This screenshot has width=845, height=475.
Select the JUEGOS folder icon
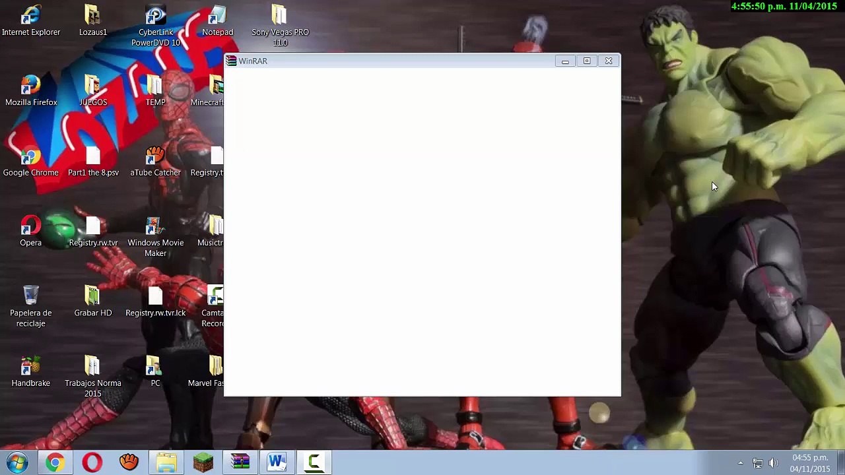93,90
